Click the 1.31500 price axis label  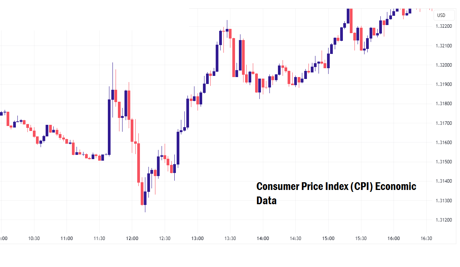[444, 162]
